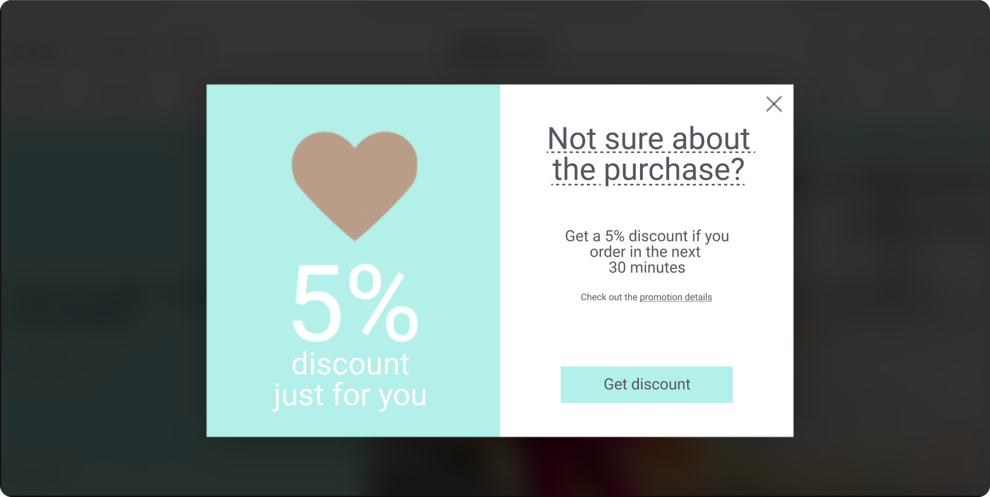This screenshot has height=497, width=990.
Task: Click the "just for you" text
Action: point(350,395)
